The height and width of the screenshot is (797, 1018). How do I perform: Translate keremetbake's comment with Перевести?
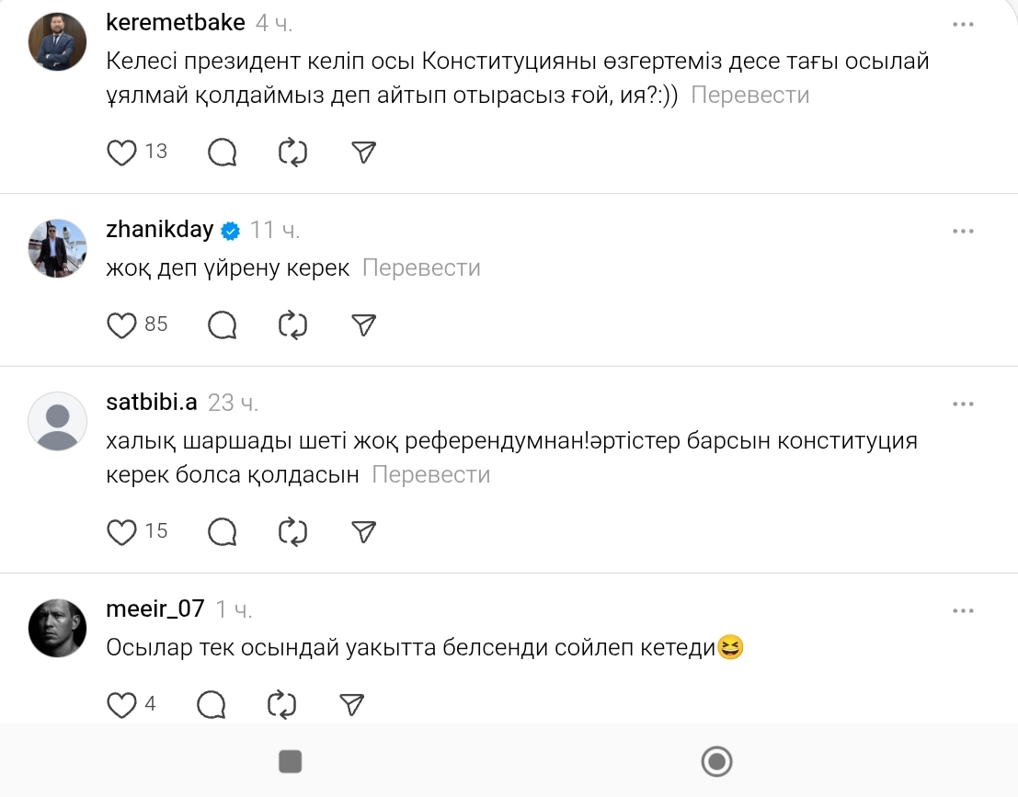749,95
